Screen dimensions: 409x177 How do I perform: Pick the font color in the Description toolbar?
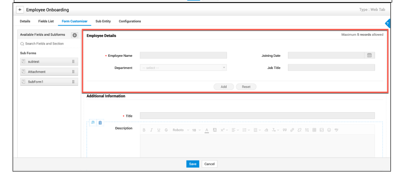pyautogui.click(x=207, y=130)
